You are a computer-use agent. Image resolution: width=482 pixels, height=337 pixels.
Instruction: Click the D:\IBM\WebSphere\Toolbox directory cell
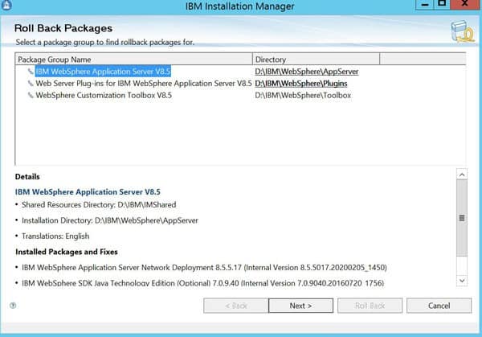303,96
